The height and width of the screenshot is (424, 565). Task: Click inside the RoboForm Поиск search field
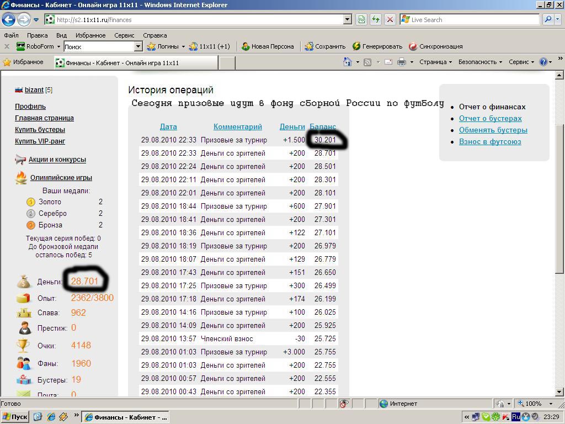point(99,47)
